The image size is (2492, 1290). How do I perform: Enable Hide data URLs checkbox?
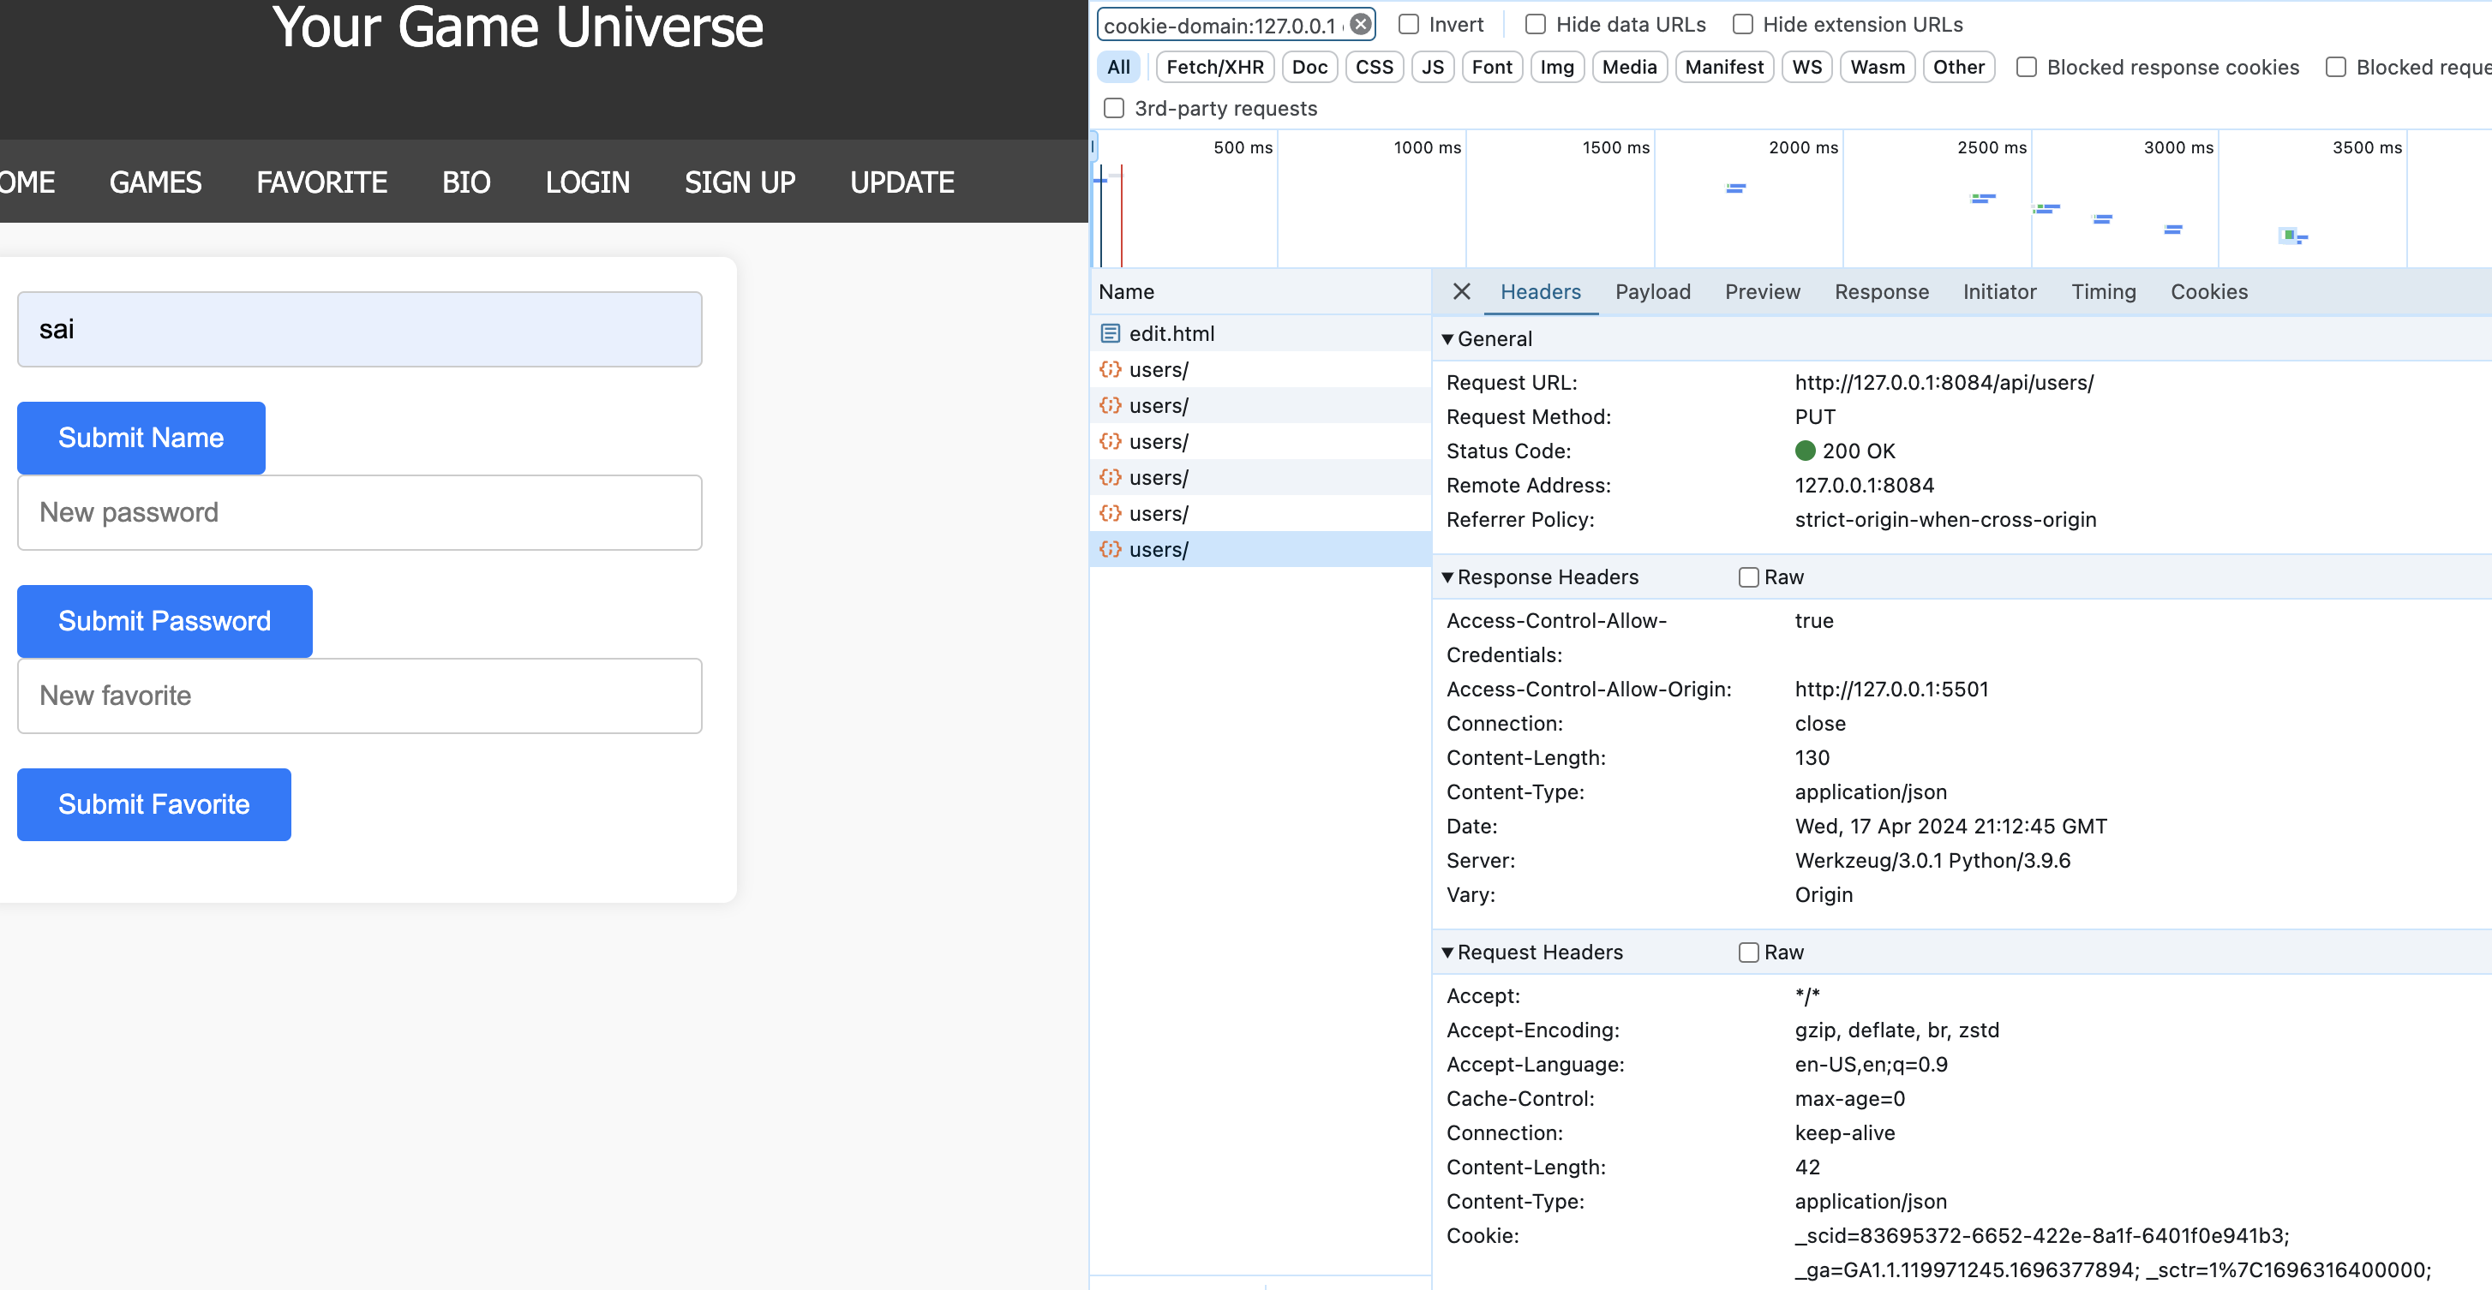pyautogui.click(x=1536, y=24)
